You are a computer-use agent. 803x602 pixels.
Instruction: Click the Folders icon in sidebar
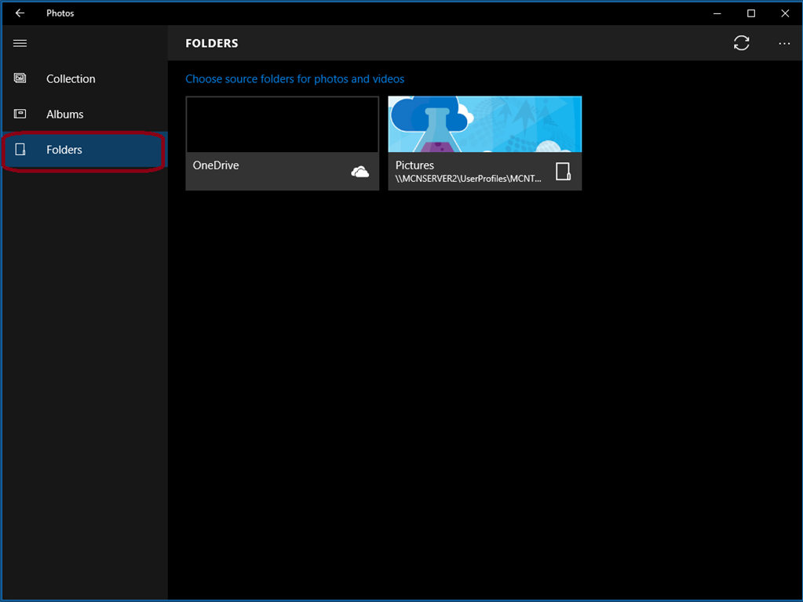(x=20, y=150)
